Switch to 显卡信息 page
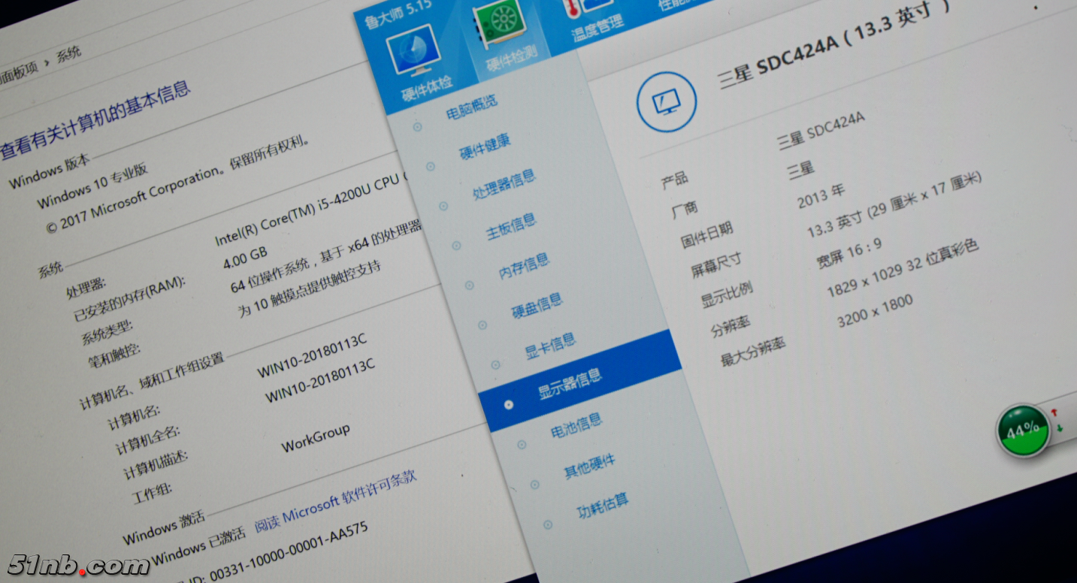 pos(550,345)
